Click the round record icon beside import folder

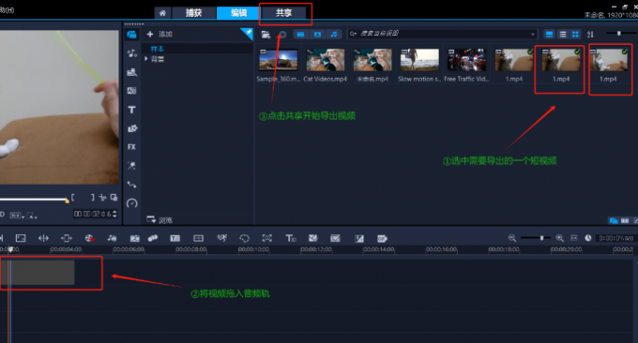282,35
